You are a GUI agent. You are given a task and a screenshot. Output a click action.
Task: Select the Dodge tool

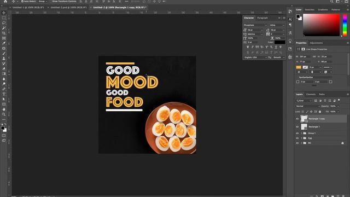(4, 84)
